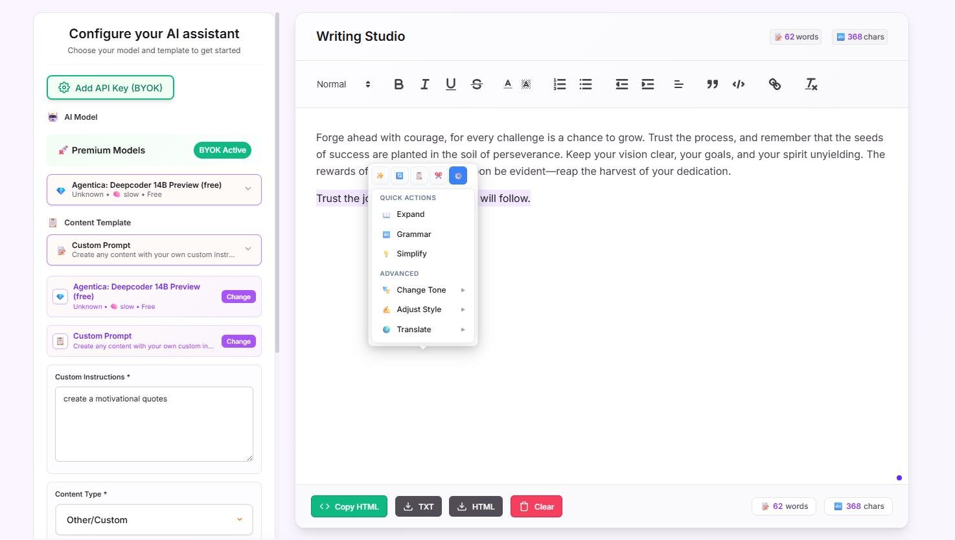Screen dimensions: 955x540
Task: Apply strikethrough formatting
Action: tap(477, 84)
